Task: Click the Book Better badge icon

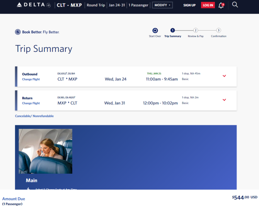Action: (18, 32)
